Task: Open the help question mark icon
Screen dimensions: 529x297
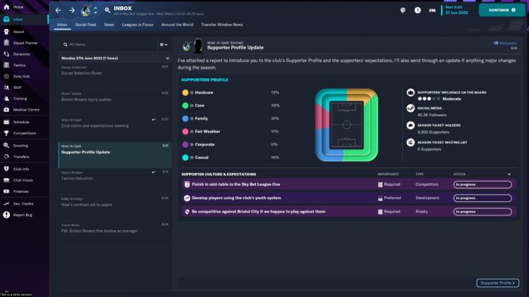Action: click(418, 11)
